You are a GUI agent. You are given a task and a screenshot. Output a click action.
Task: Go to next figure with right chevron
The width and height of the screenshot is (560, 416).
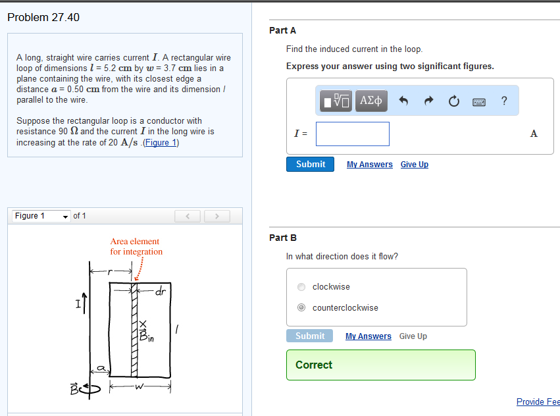click(x=216, y=215)
